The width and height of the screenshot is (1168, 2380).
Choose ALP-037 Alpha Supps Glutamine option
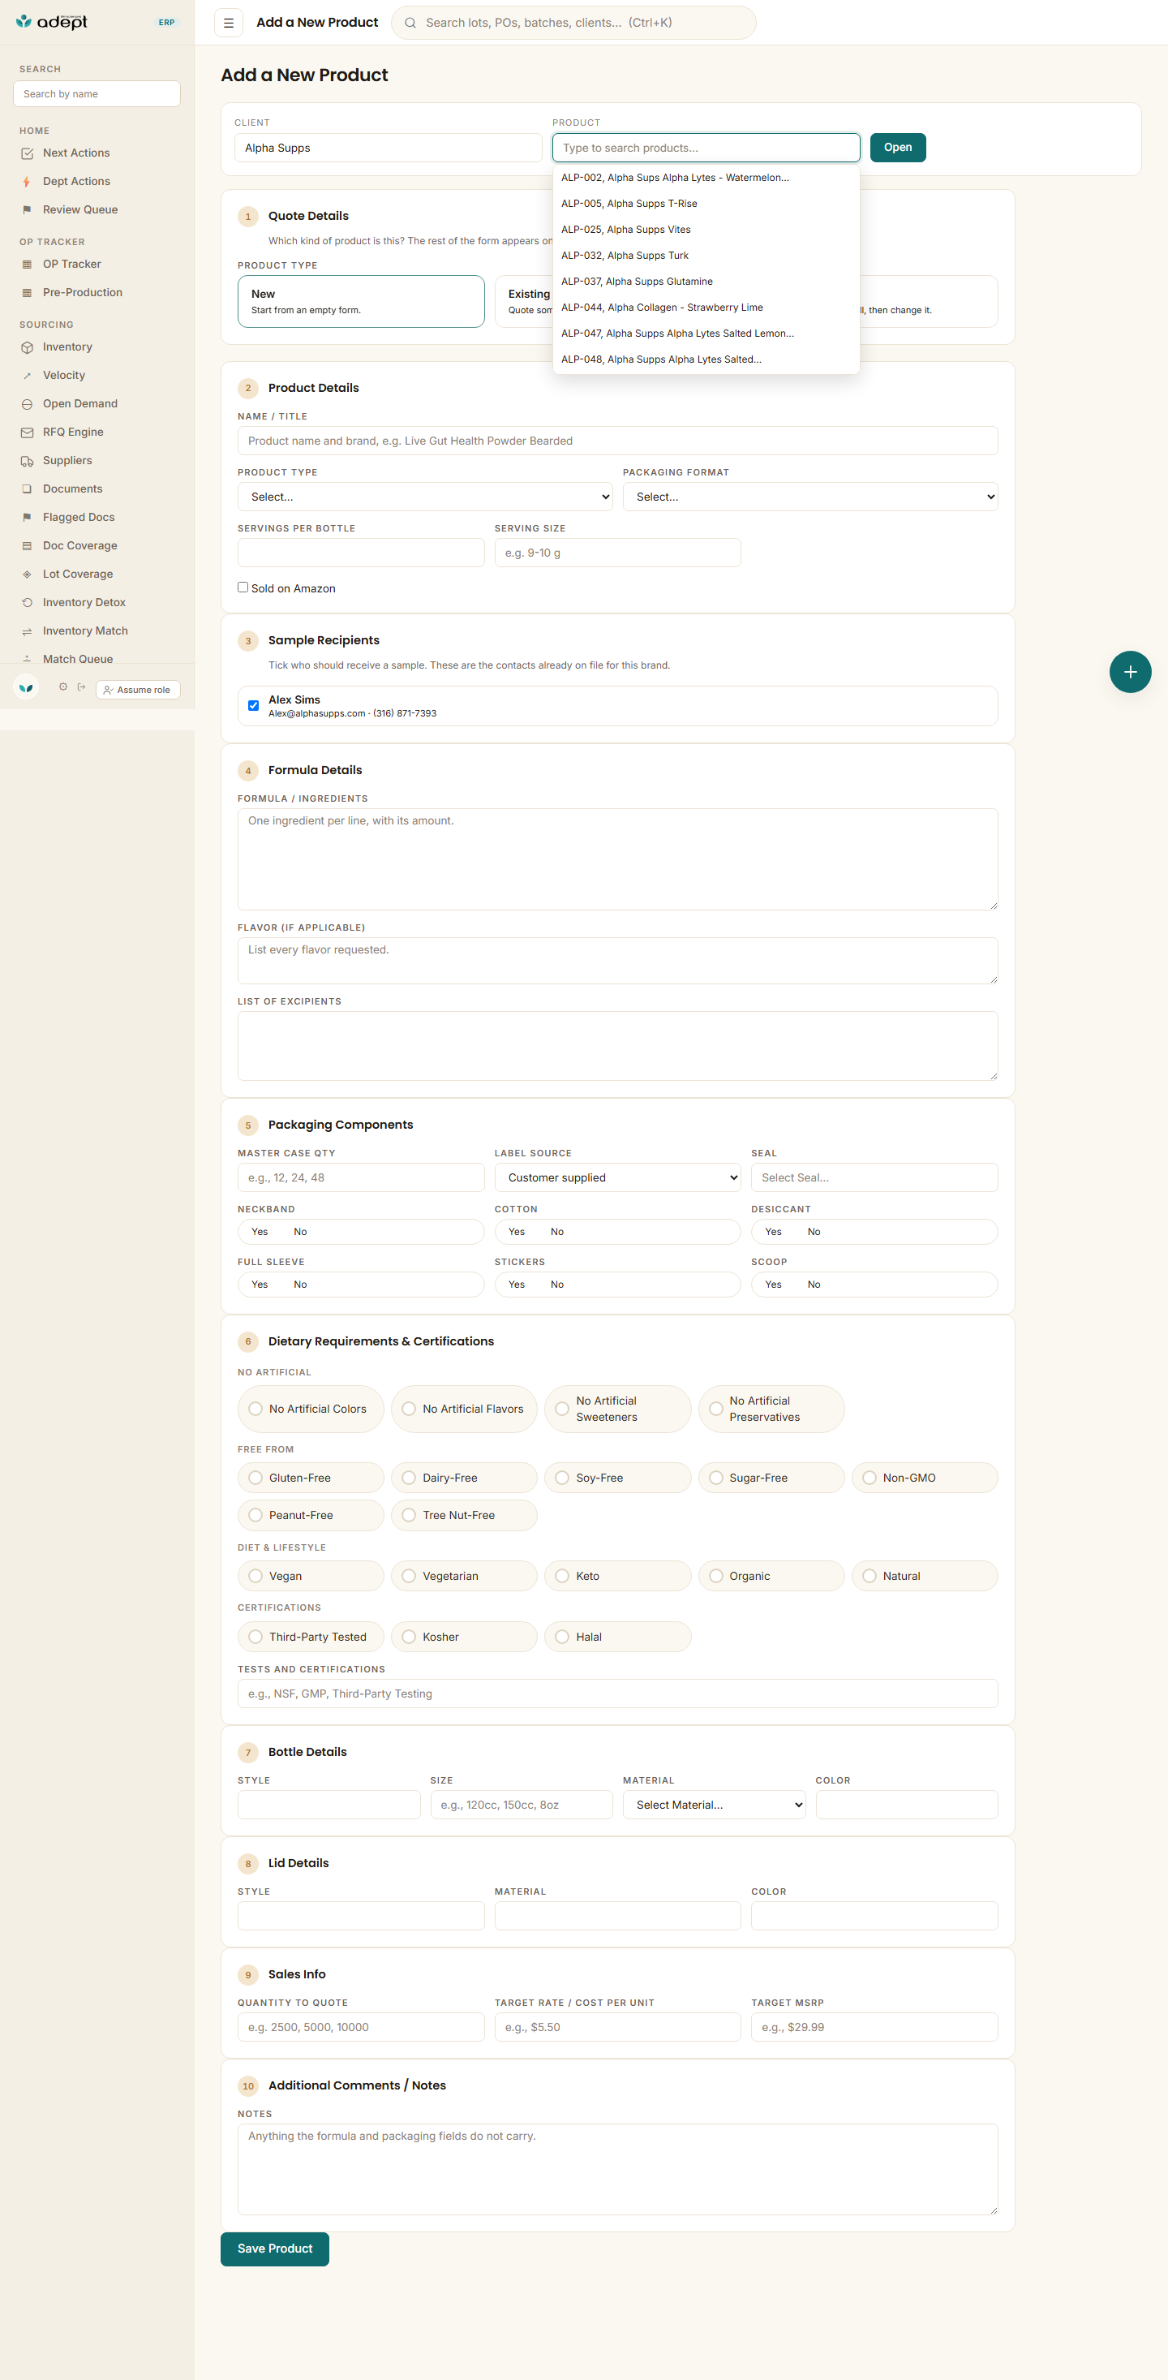pos(706,282)
